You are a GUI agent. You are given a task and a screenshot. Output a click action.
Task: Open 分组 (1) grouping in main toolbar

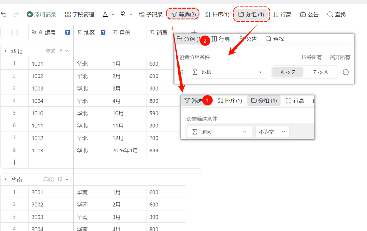tap(251, 14)
